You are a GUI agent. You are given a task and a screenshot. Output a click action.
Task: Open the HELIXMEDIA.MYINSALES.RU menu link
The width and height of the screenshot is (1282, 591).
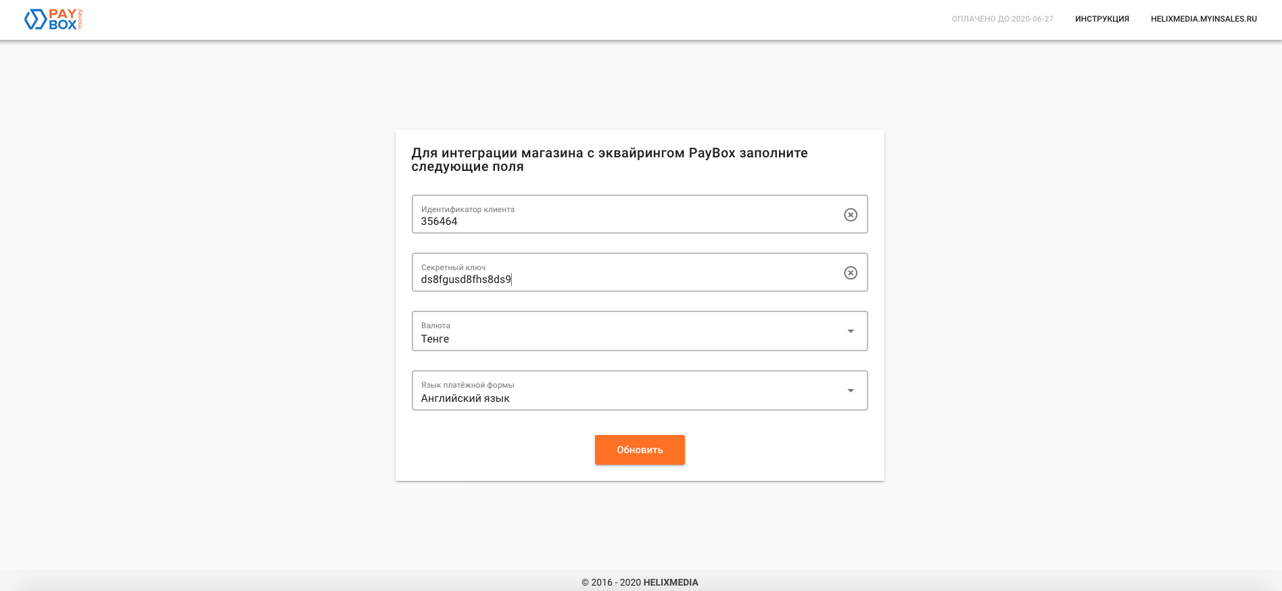(x=1204, y=19)
